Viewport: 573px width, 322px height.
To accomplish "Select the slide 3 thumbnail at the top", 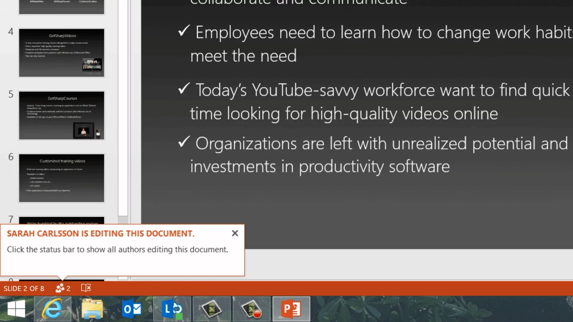I will pos(61,7).
